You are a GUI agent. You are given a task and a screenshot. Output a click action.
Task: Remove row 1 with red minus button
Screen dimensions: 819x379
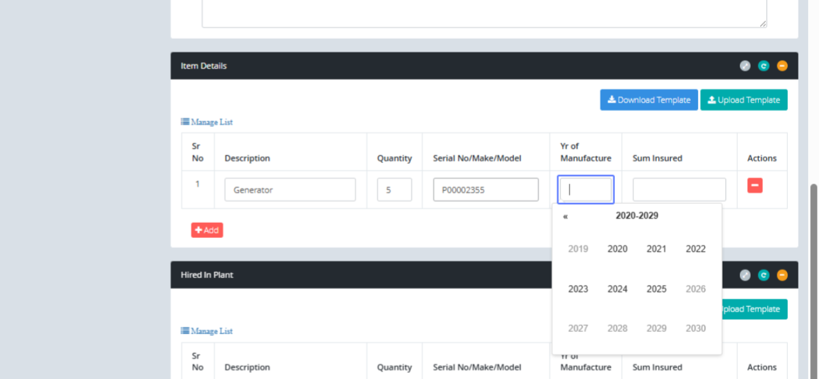point(755,185)
